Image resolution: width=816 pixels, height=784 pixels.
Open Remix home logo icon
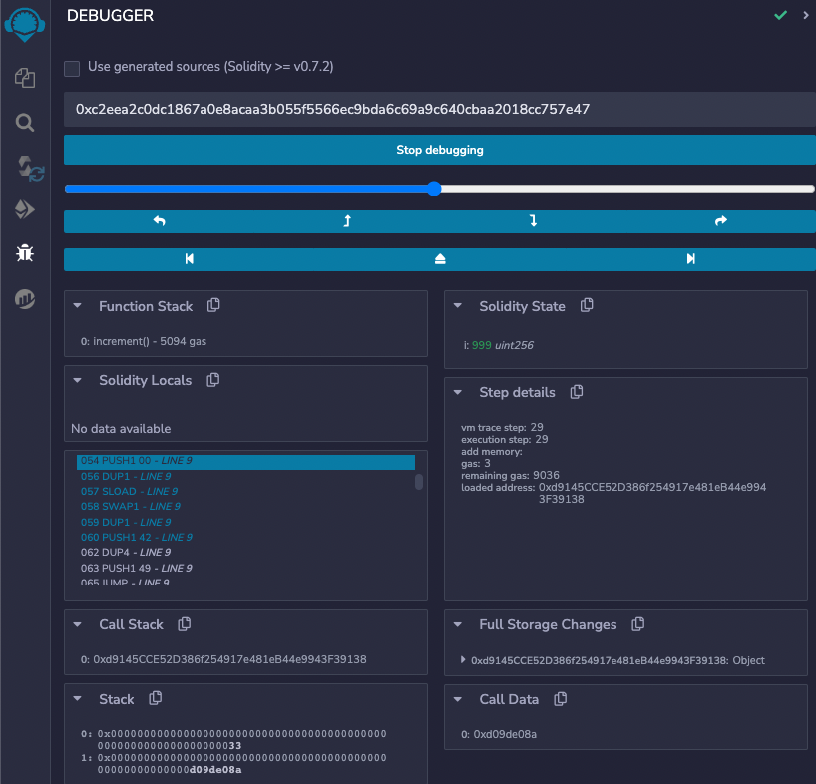pos(25,25)
